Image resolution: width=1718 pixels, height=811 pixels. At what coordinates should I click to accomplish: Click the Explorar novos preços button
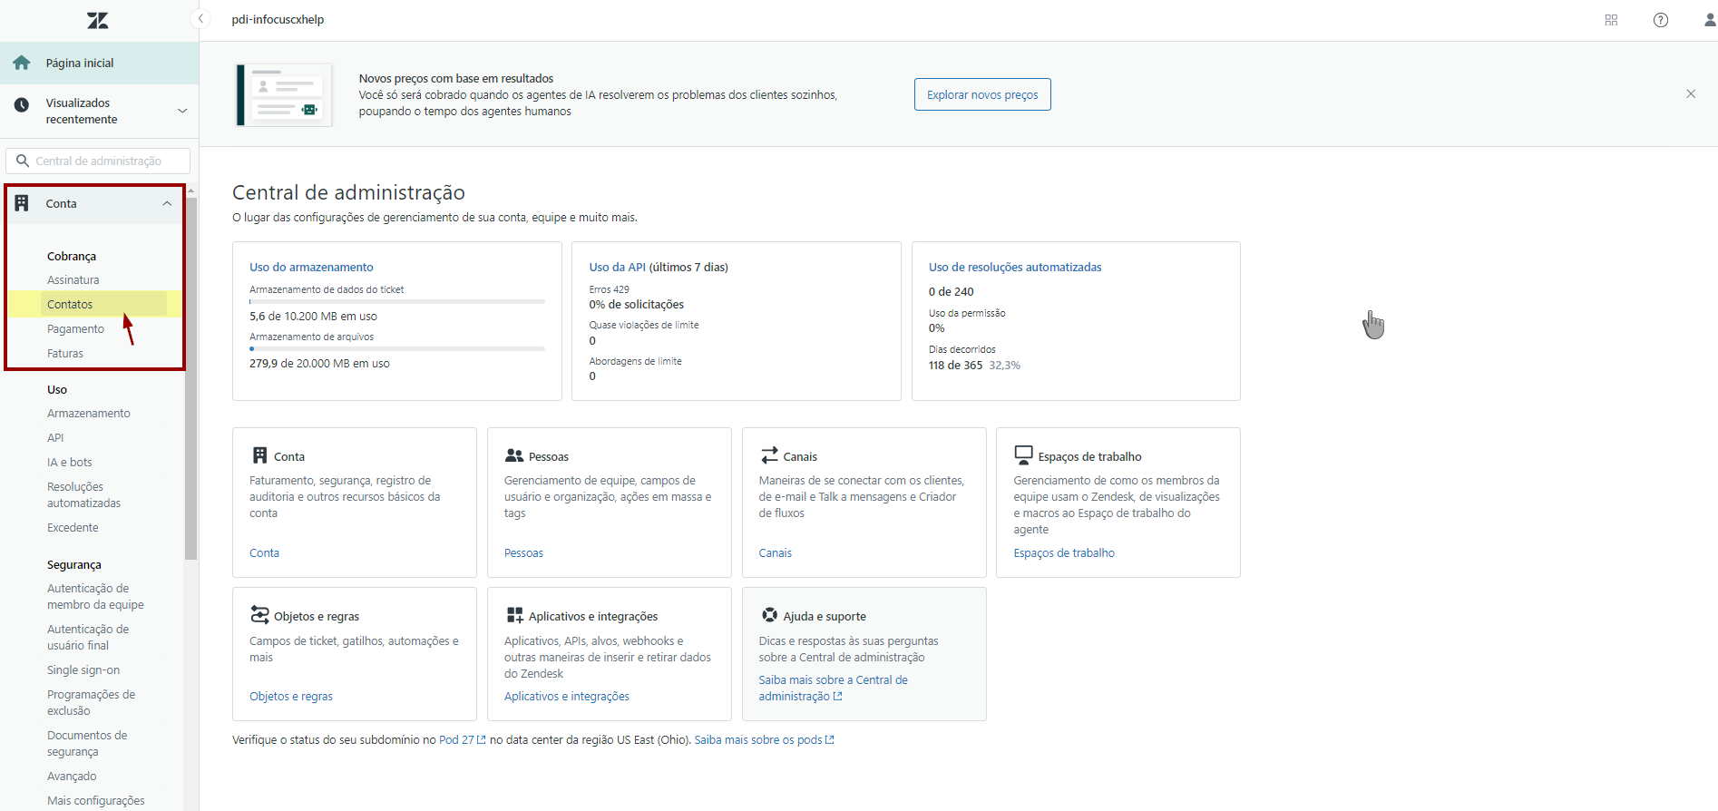tap(981, 94)
